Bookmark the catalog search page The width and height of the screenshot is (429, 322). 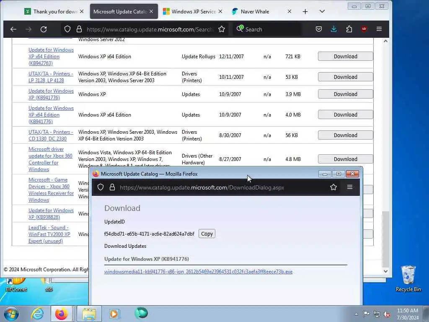[222, 29]
